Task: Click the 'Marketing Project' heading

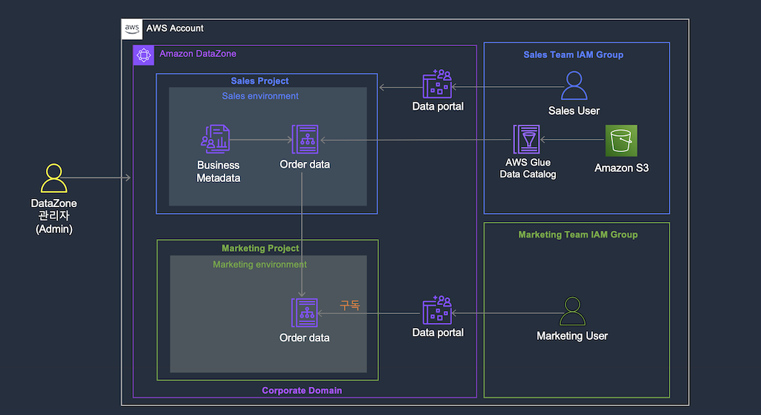Action: [260, 248]
